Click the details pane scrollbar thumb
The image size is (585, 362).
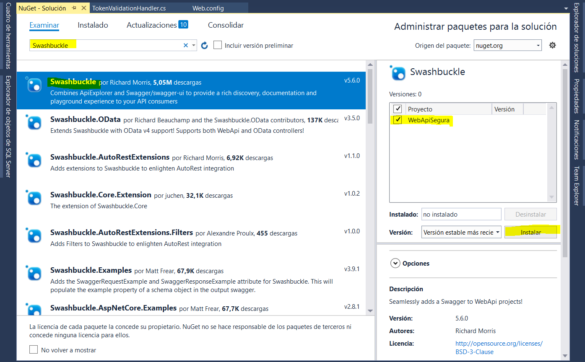coord(565,163)
